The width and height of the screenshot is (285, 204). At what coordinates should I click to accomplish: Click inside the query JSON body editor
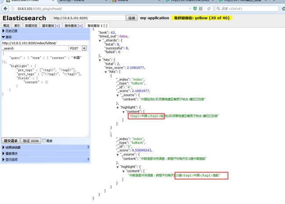(x=45, y=94)
